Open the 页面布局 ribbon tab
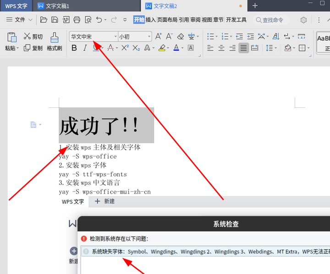The height and width of the screenshot is (274, 330). click(167, 20)
